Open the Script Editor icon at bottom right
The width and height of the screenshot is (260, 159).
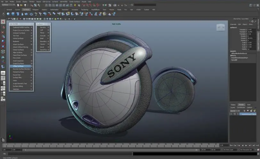click(258, 154)
